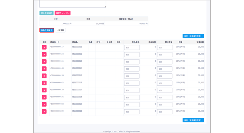The image size is (244, 133).
Task: Click the 固定キャンセル button
Action: pyautogui.click(x=62, y=13)
